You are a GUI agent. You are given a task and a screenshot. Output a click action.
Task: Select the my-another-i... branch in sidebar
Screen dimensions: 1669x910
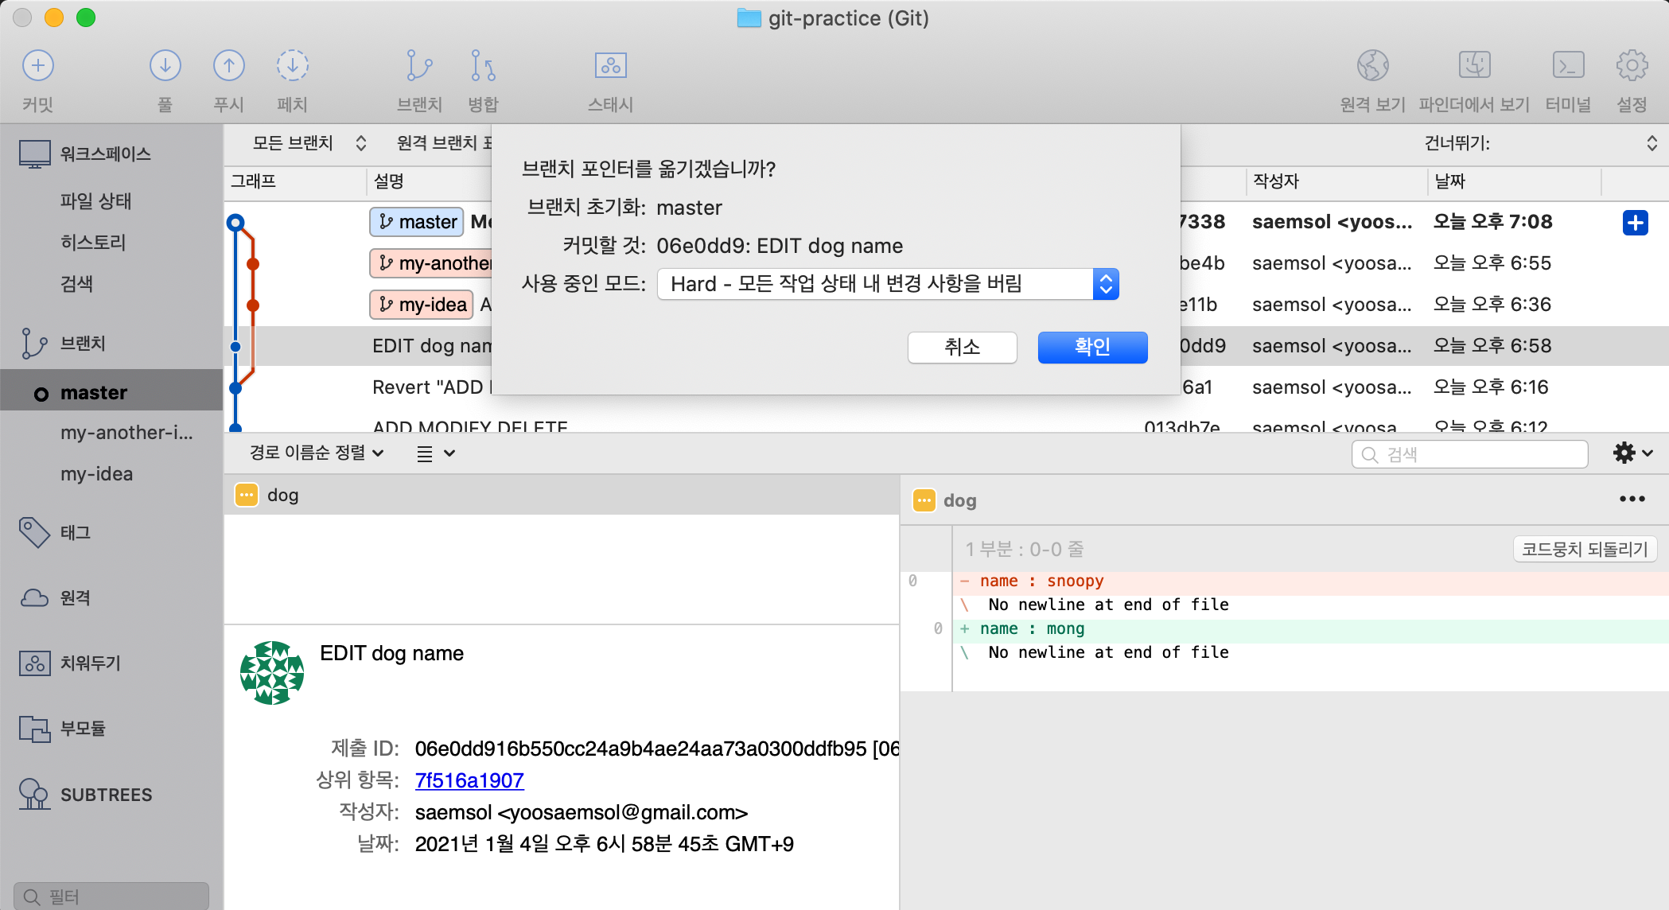point(126,433)
